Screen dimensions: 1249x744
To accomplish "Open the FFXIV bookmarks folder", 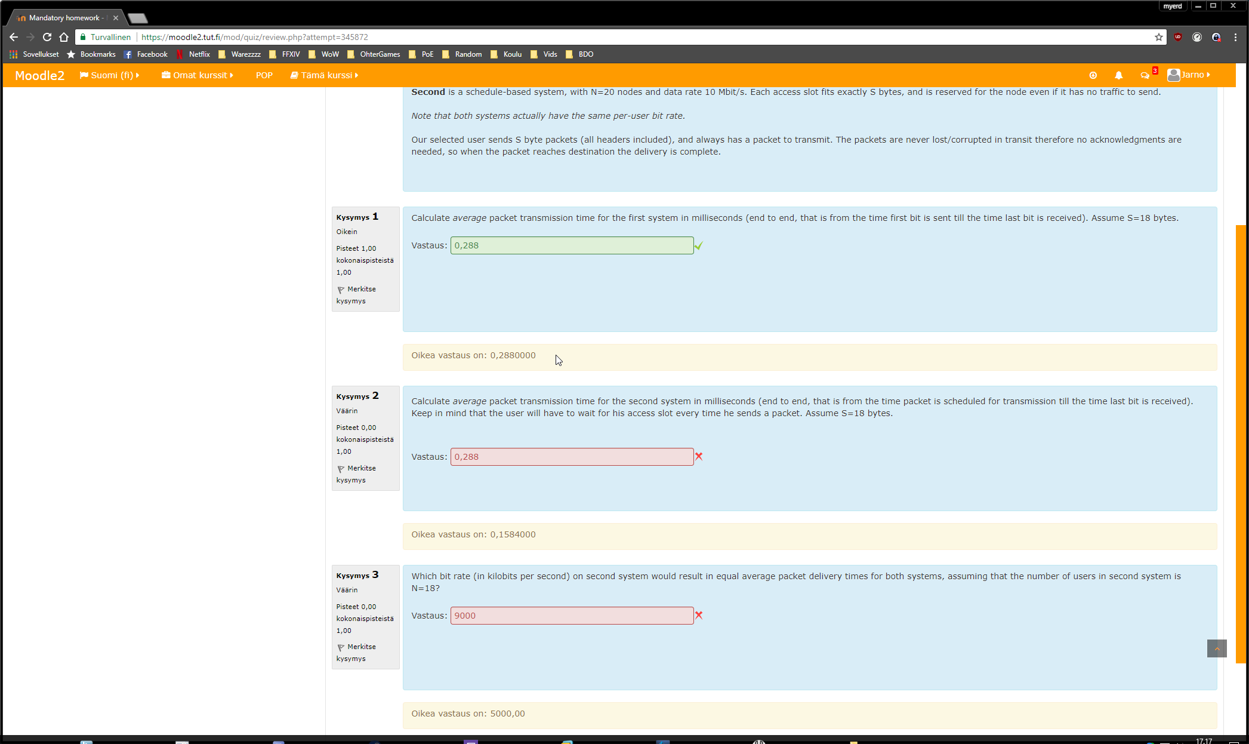I will point(285,54).
